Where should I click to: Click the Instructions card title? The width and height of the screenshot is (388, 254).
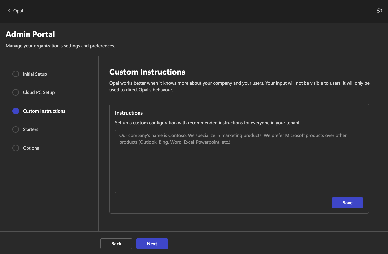click(x=129, y=113)
